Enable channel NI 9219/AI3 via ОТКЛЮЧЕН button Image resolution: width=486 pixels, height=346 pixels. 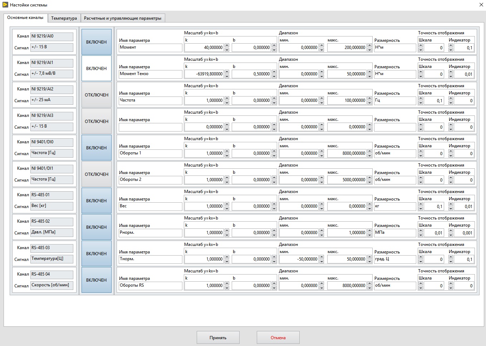point(97,121)
